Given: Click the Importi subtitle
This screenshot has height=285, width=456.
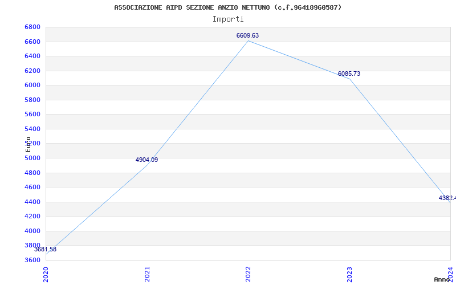Looking at the screenshot, I should click(228, 19).
